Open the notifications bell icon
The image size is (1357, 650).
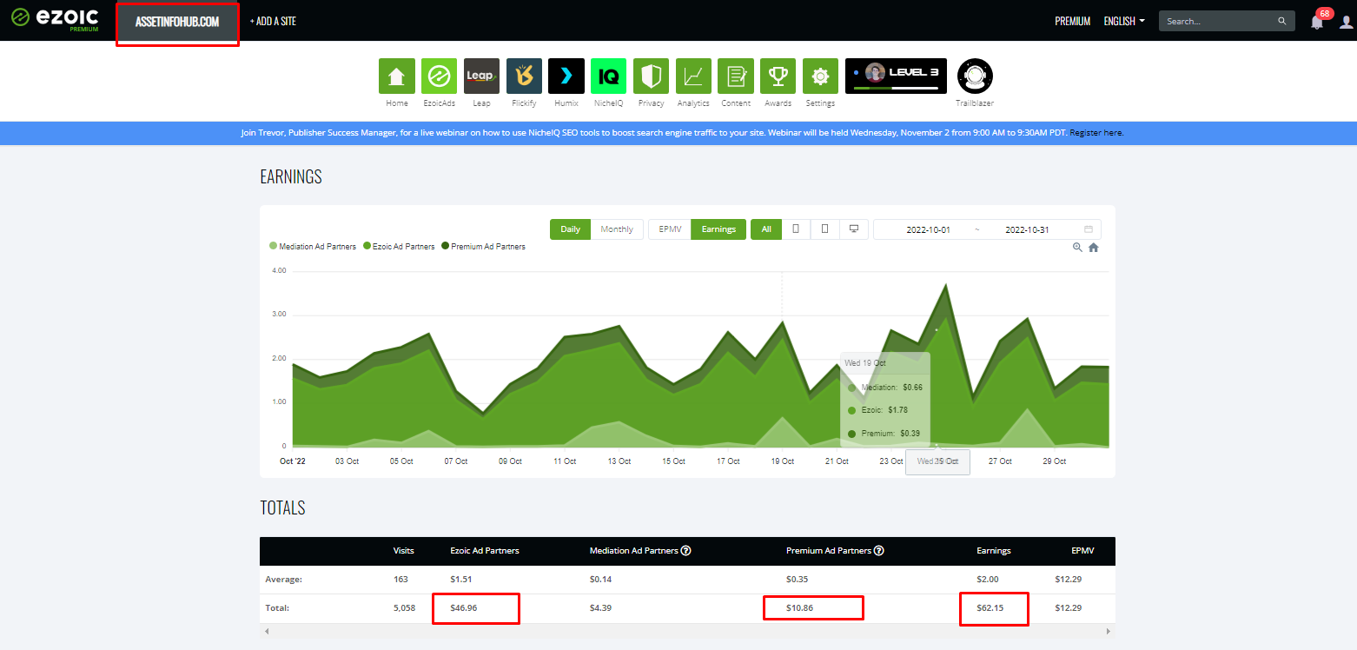click(x=1317, y=22)
